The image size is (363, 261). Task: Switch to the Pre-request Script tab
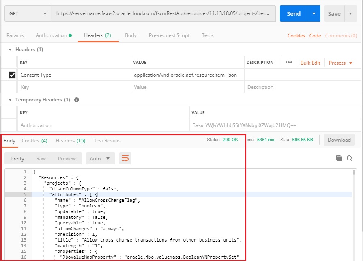tap(169, 35)
